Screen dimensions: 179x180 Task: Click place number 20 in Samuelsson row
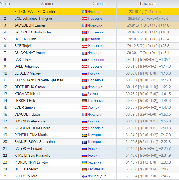(x=5, y=142)
